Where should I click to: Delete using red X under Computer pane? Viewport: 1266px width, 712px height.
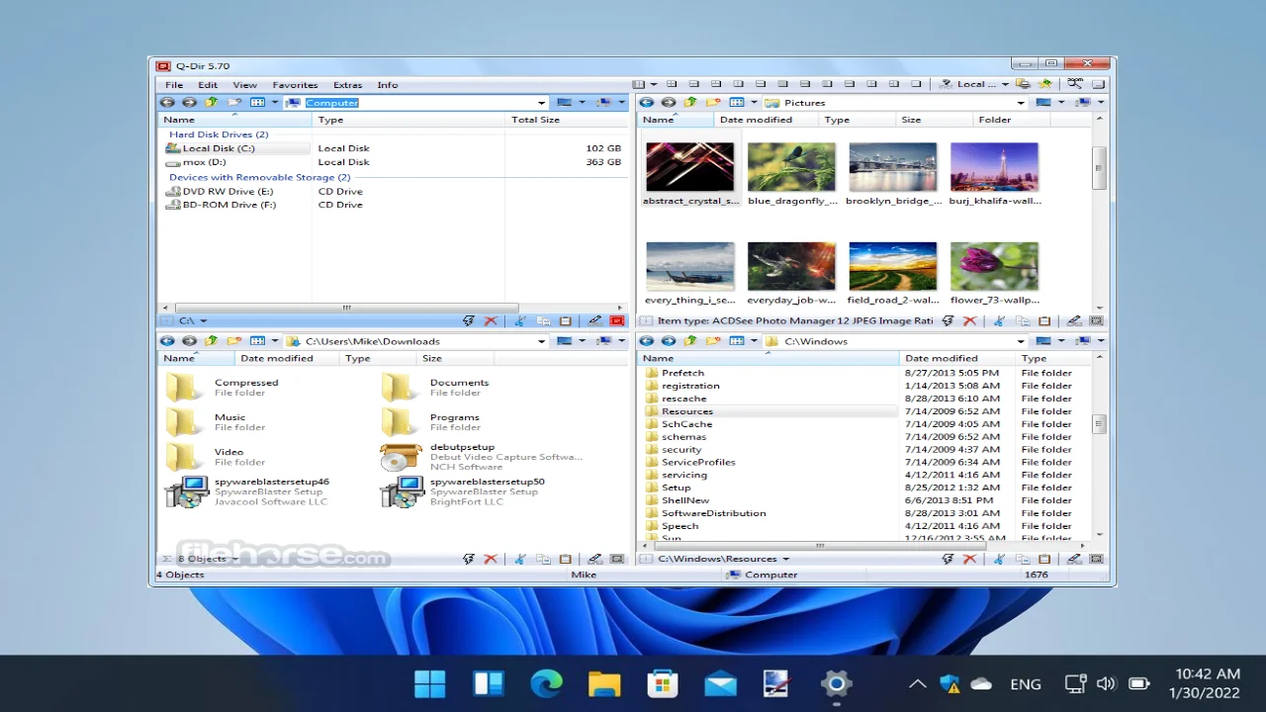(491, 321)
